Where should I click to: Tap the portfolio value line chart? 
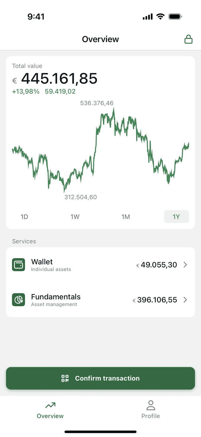click(x=100, y=151)
